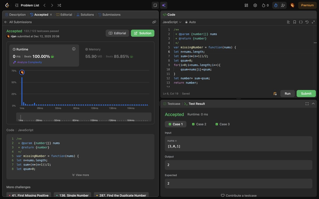Start the timer with the stopwatch icon
The height and width of the screenshot is (199, 319).
point(276,5)
